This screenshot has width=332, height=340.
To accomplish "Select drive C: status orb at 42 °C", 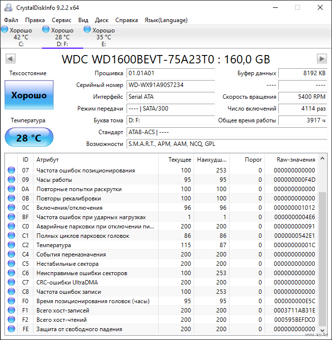I will [x=4, y=29].
